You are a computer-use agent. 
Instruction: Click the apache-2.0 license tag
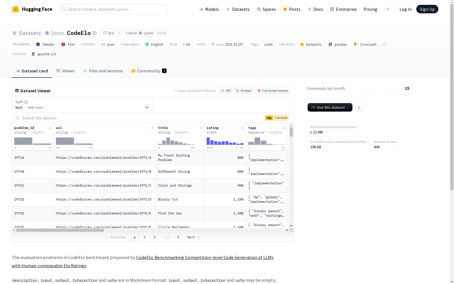click(x=44, y=54)
